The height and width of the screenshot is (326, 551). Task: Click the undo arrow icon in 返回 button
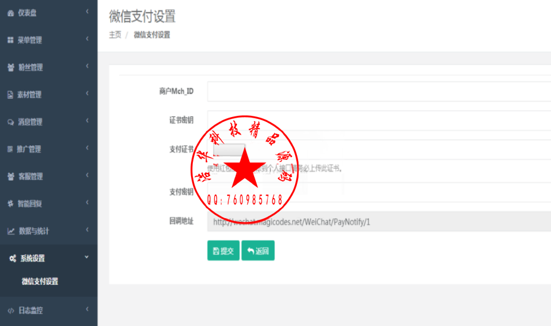(x=250, y=251)
